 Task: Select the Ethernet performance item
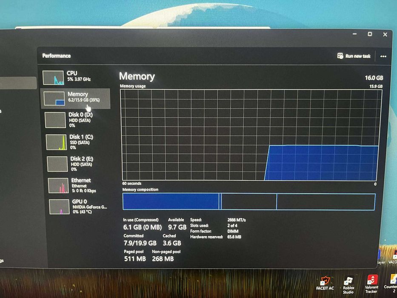[80, 185]
